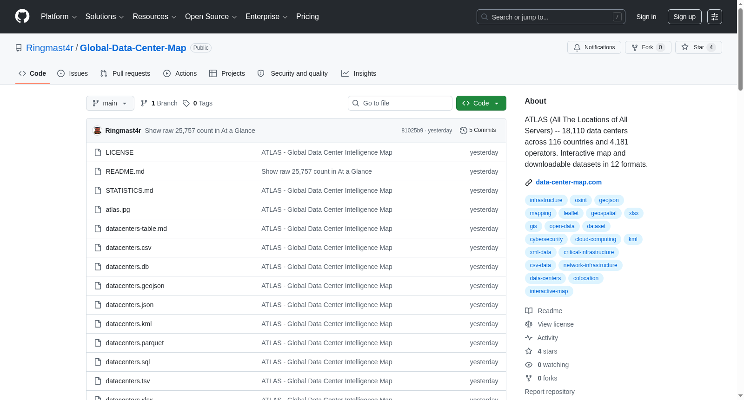
Task: Open the green Code dropdown button
Action: tap(481, 103)
